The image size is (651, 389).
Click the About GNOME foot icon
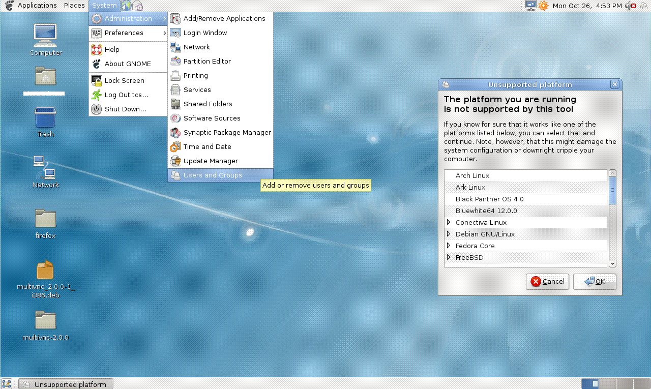point(97,64)
